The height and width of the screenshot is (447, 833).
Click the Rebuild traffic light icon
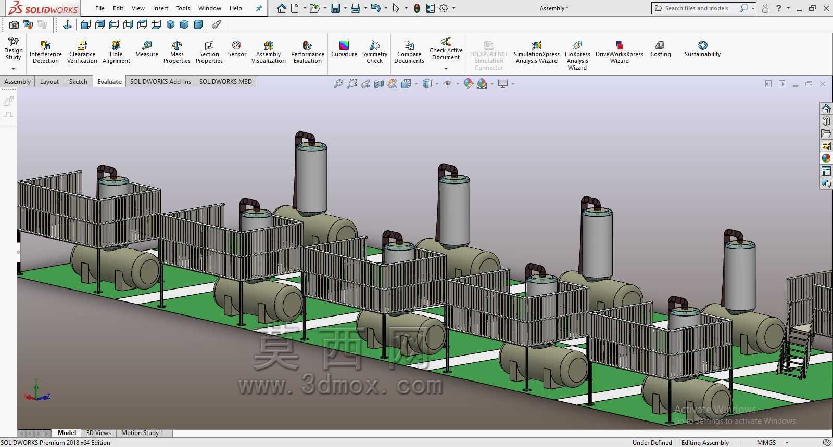tap(417, 8)
